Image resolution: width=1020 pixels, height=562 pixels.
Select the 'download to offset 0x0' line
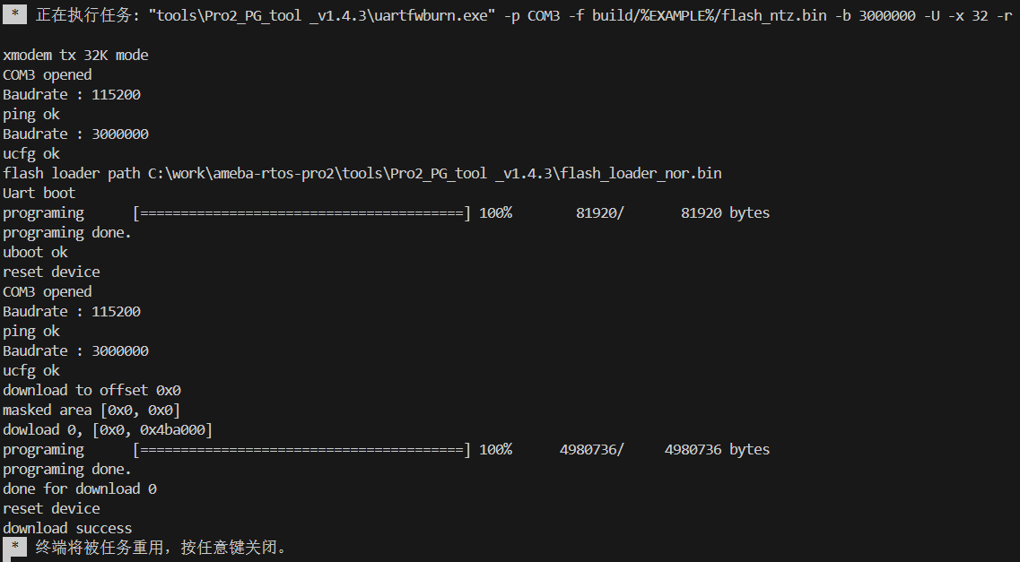click(x=92, y=390)
